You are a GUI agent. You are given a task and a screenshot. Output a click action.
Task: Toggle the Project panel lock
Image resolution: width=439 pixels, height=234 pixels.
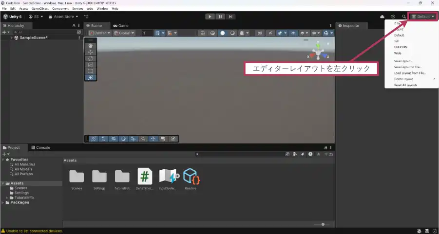coord(325,147)
